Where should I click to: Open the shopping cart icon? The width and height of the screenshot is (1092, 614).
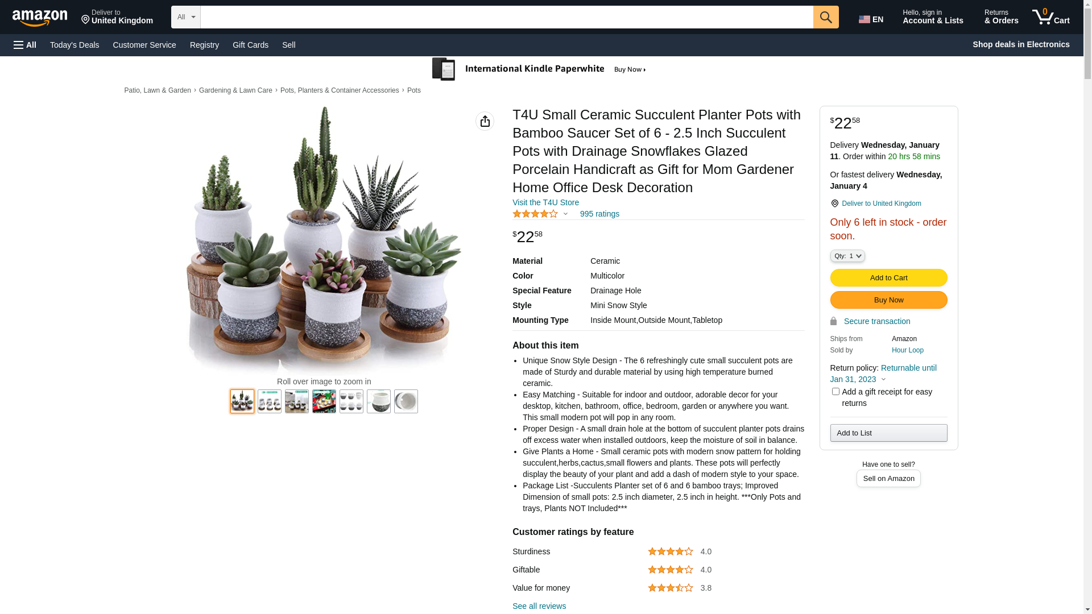[1051, 17]
